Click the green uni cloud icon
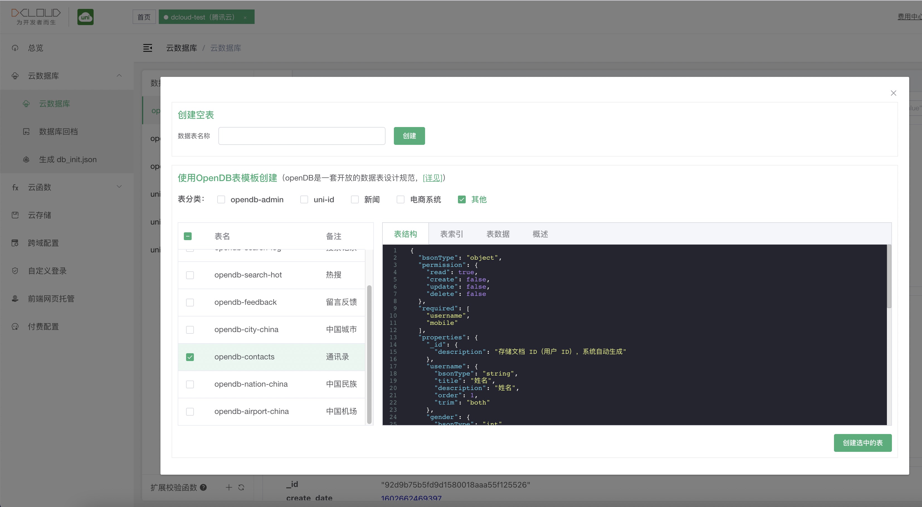The height and width of the screenshot is (507, 922). (86, 17)
